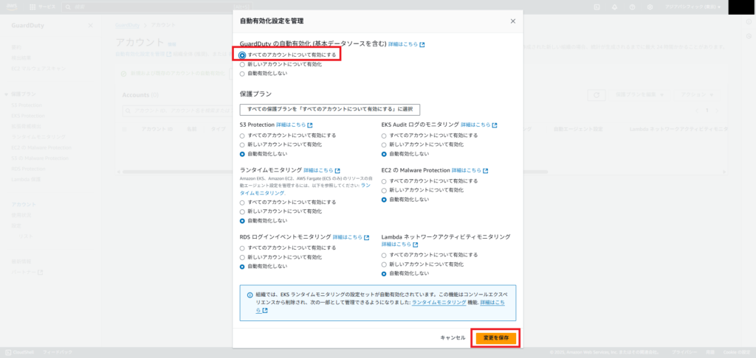Open external link icon beside EKS Audit 詳細はこちら
The image size is (756, 358).
495,125
